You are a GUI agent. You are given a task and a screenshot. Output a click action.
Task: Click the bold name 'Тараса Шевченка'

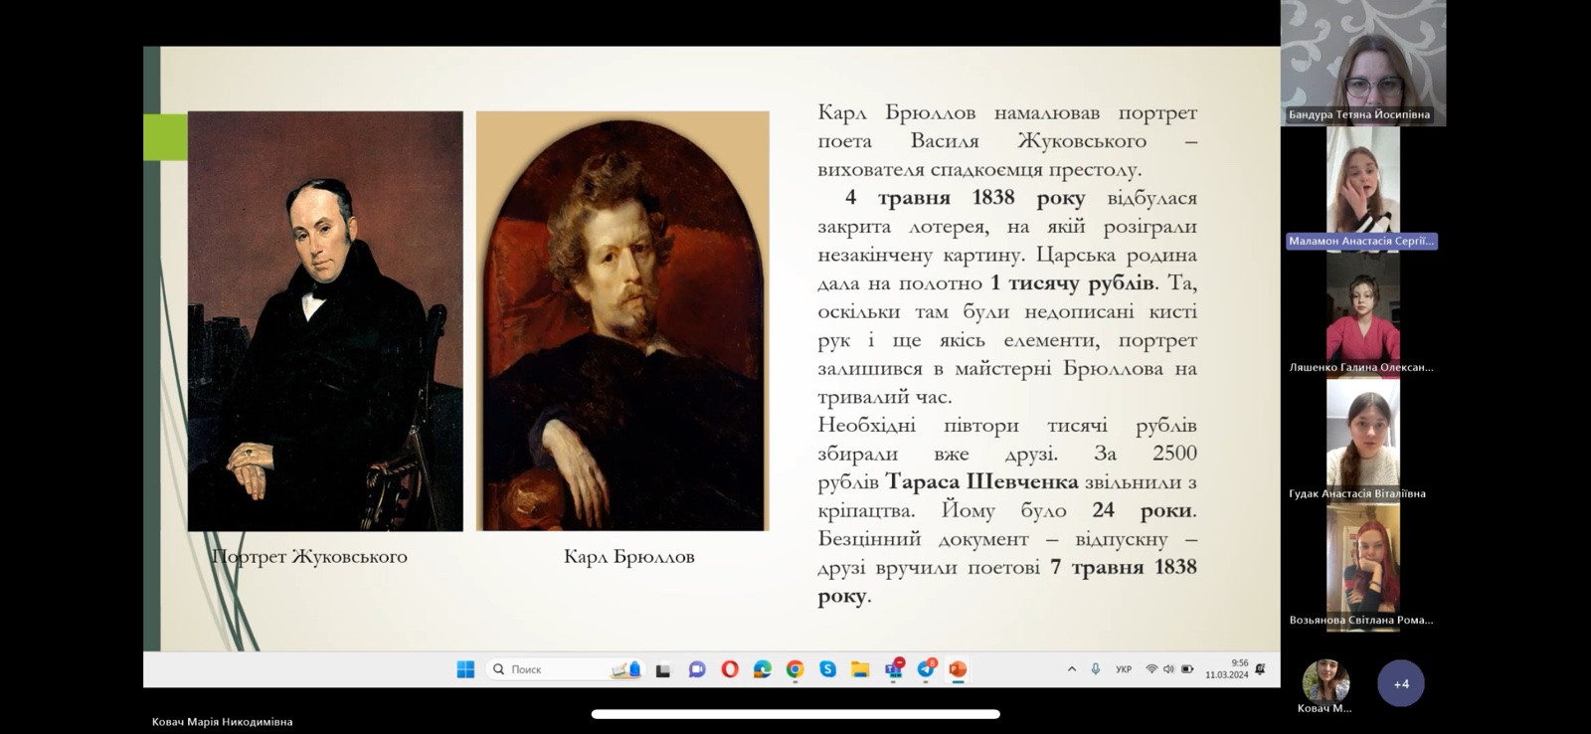point(981,482)
